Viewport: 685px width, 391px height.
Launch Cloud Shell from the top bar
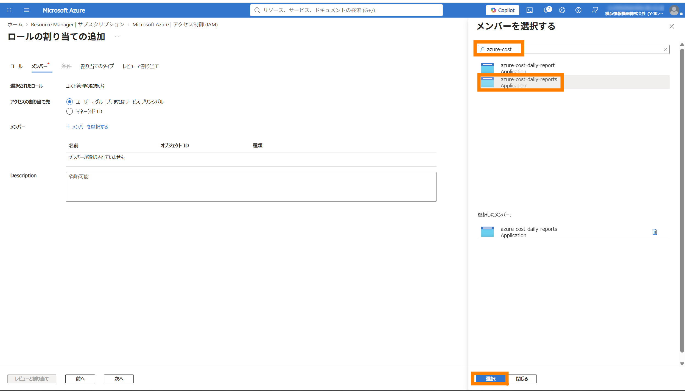[x=530, y=10]
